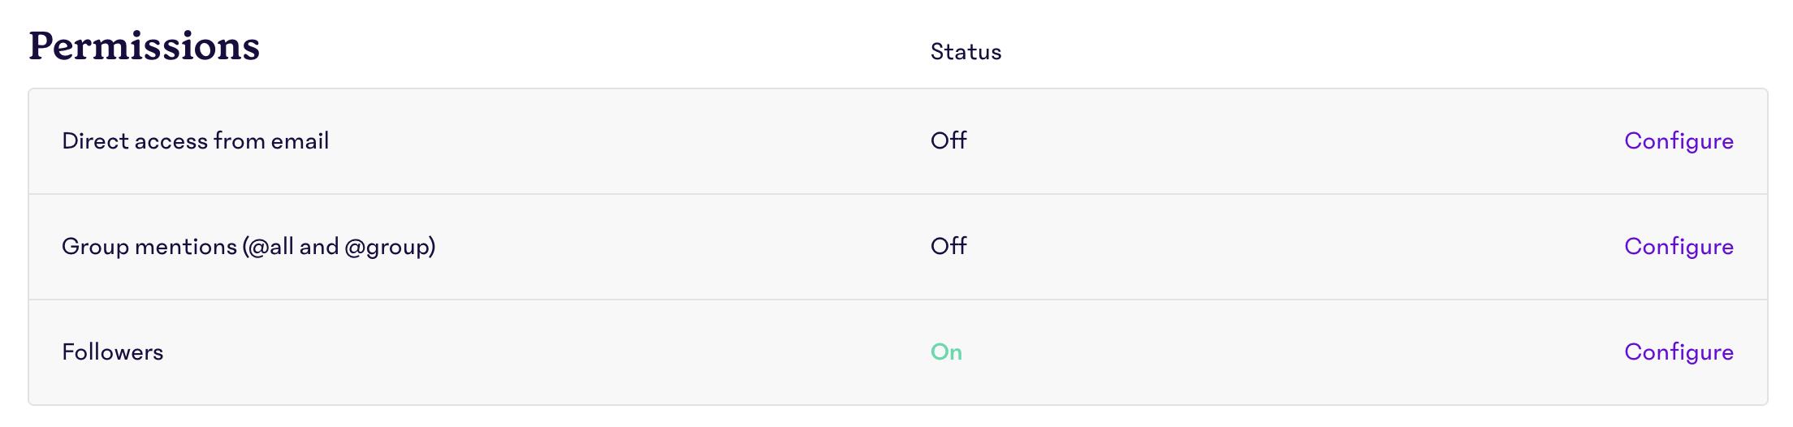Configure Direct access from email permission

coord(1679,141)
